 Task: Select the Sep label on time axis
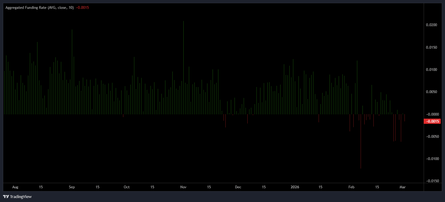point(72,187)
